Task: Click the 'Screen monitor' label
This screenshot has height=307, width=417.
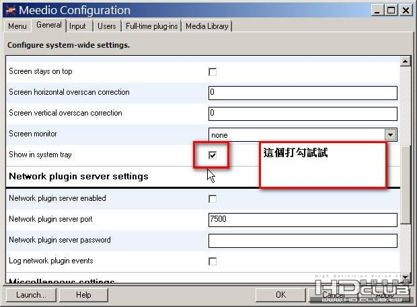Action: (33, 134)
